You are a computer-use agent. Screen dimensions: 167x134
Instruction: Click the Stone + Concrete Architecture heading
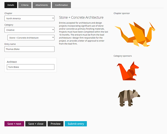pyautogui.click(x=81, y=18)
